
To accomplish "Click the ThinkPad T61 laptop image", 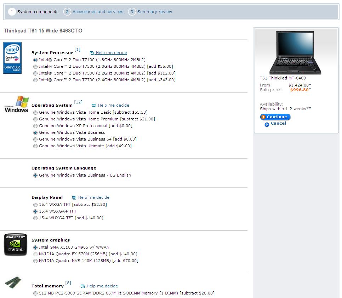I will click(295, 52).
